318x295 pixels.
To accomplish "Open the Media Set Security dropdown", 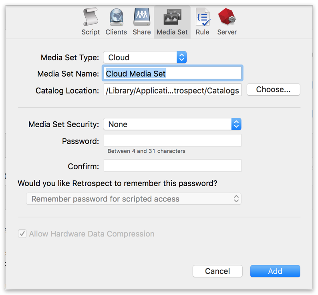I will tap(172, 124).
